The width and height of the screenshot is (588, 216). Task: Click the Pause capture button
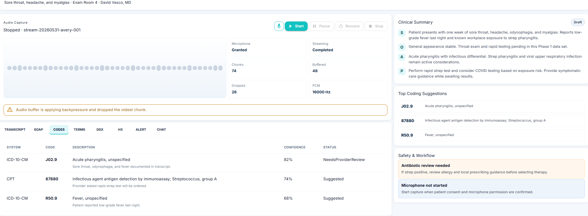[x=321, y=26]
